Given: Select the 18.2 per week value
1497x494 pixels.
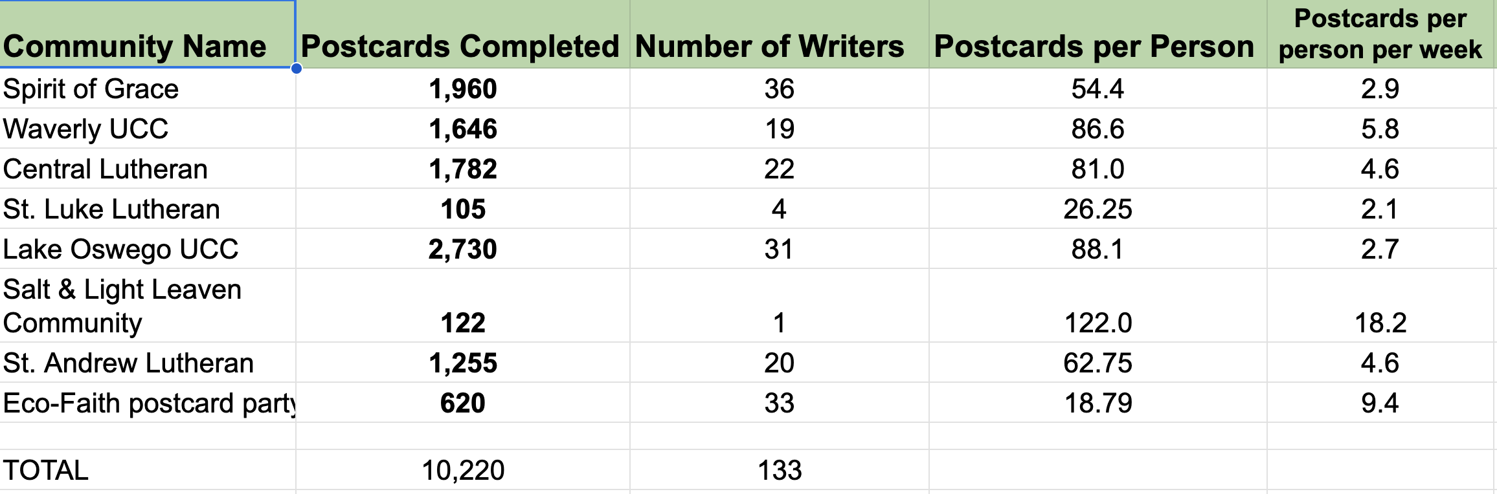Looking at the screenshot, I should pos(1380,323).
